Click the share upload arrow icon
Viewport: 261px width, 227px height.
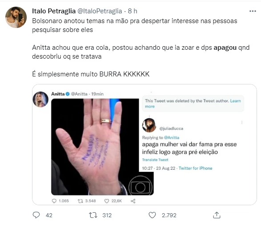tap(217, 215)
